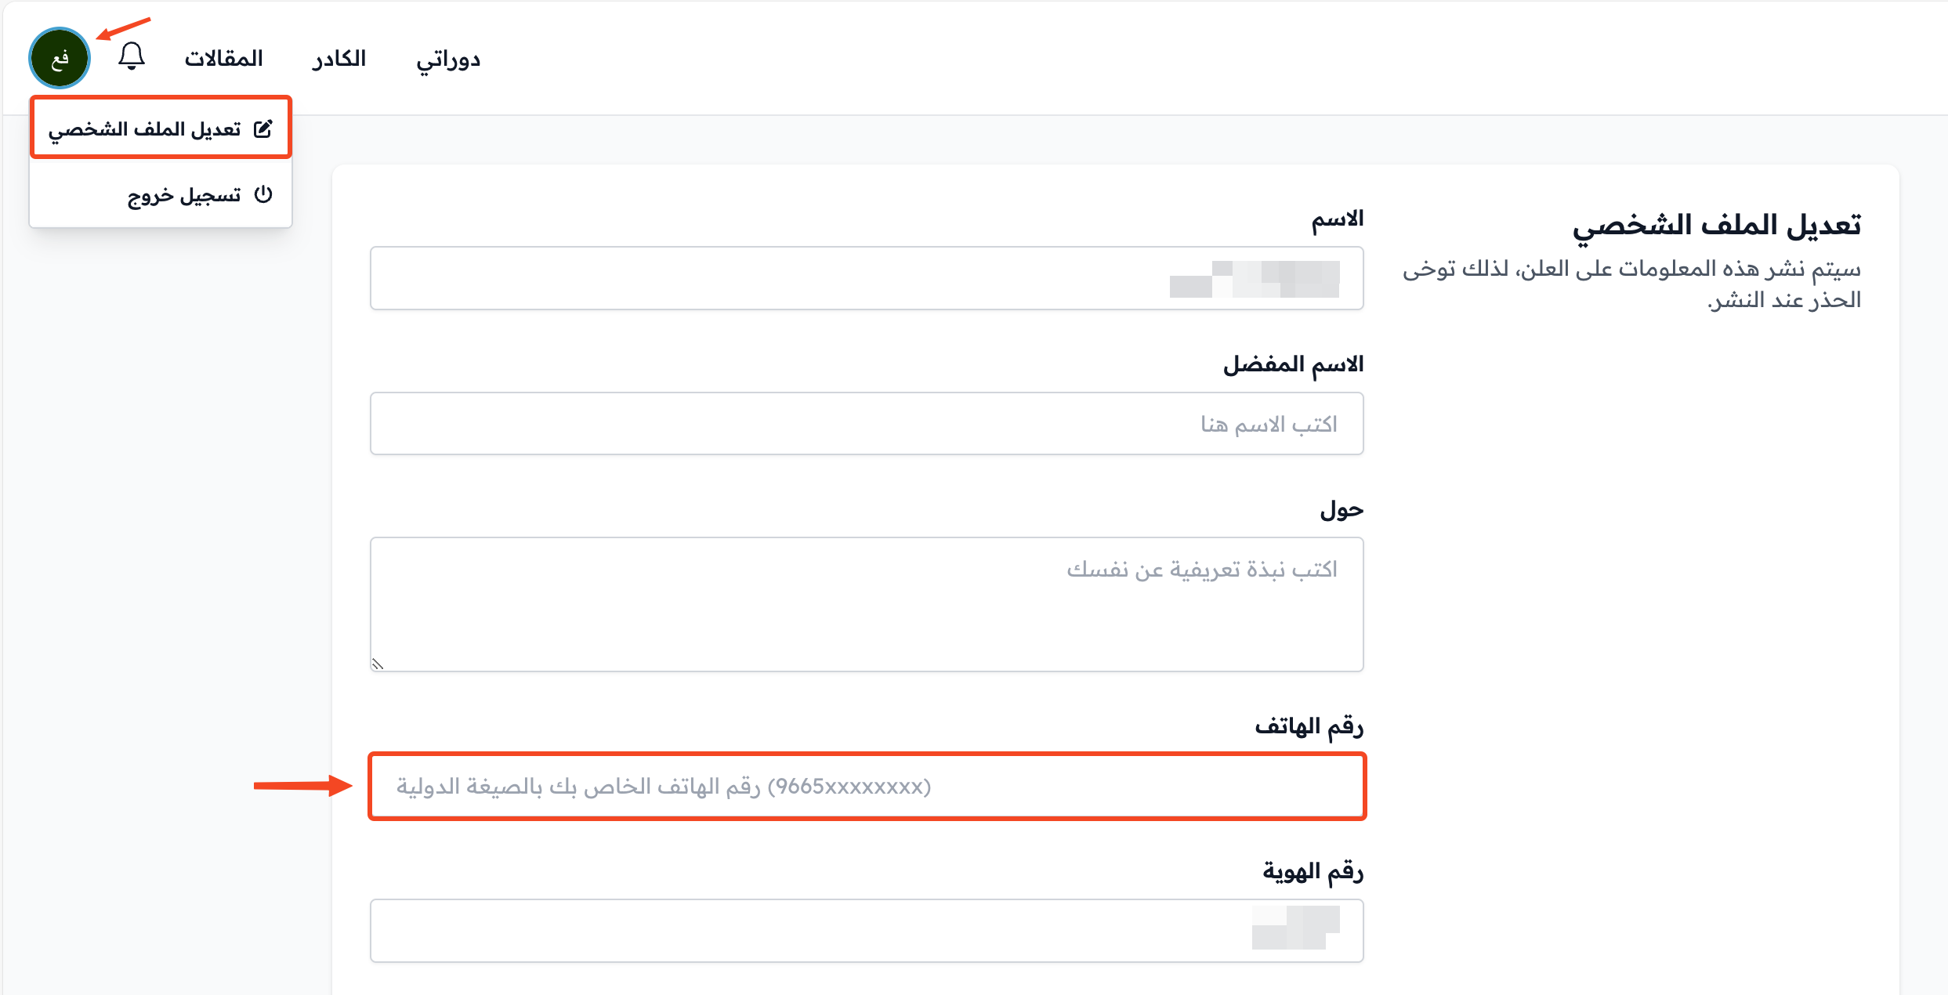Click the الاسم المفضل input field
The height and width of the screenshot is (995, 1948).
click(x=867, y=424)
